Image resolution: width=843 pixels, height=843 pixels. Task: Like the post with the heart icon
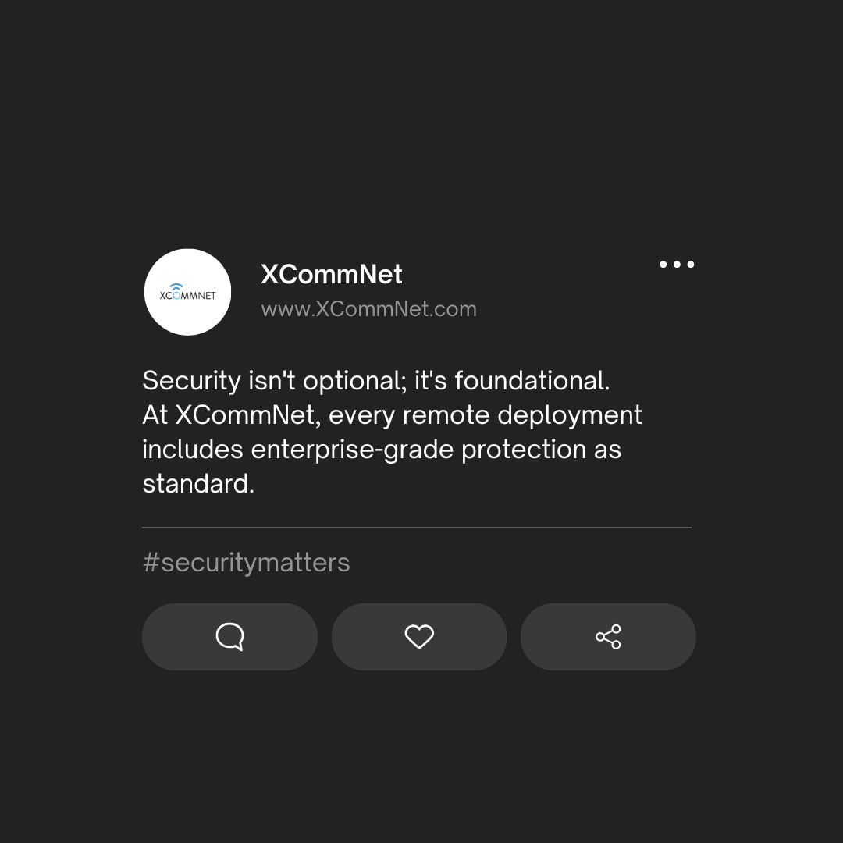[419, 637]
